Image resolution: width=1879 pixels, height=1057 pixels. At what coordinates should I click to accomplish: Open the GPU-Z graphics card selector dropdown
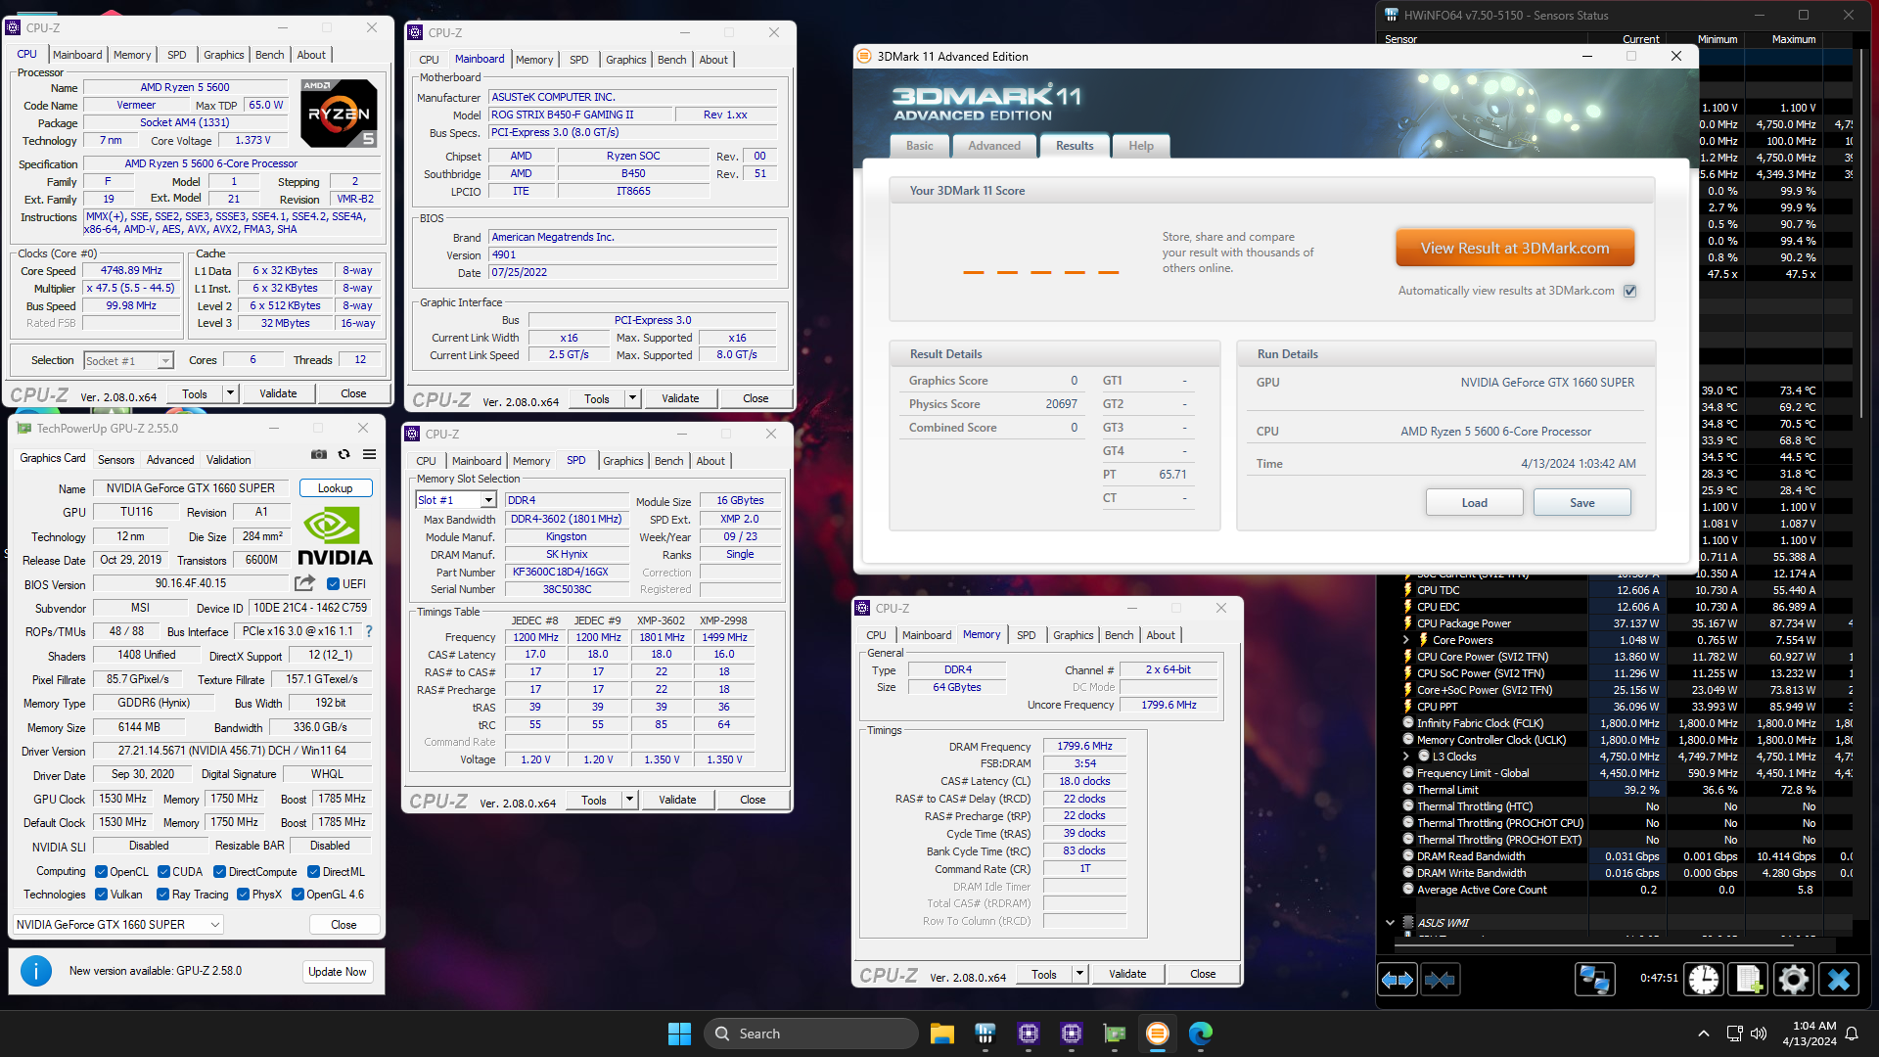(x=118, y=925)
